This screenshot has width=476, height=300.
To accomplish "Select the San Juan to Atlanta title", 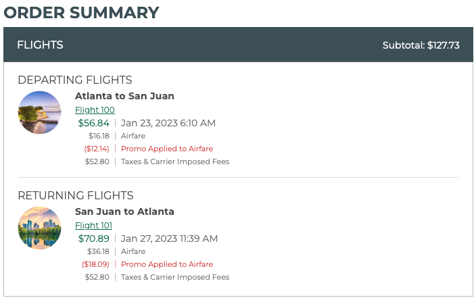I will point(124,211).
